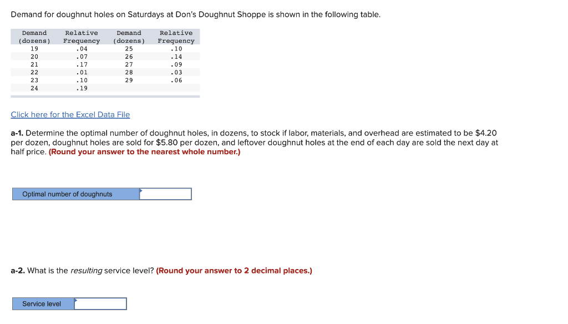Click the first Demand (dozens) column header
The height and width of the screenshot is (324, 568).
pyautogui.click(x=34, y=36)
